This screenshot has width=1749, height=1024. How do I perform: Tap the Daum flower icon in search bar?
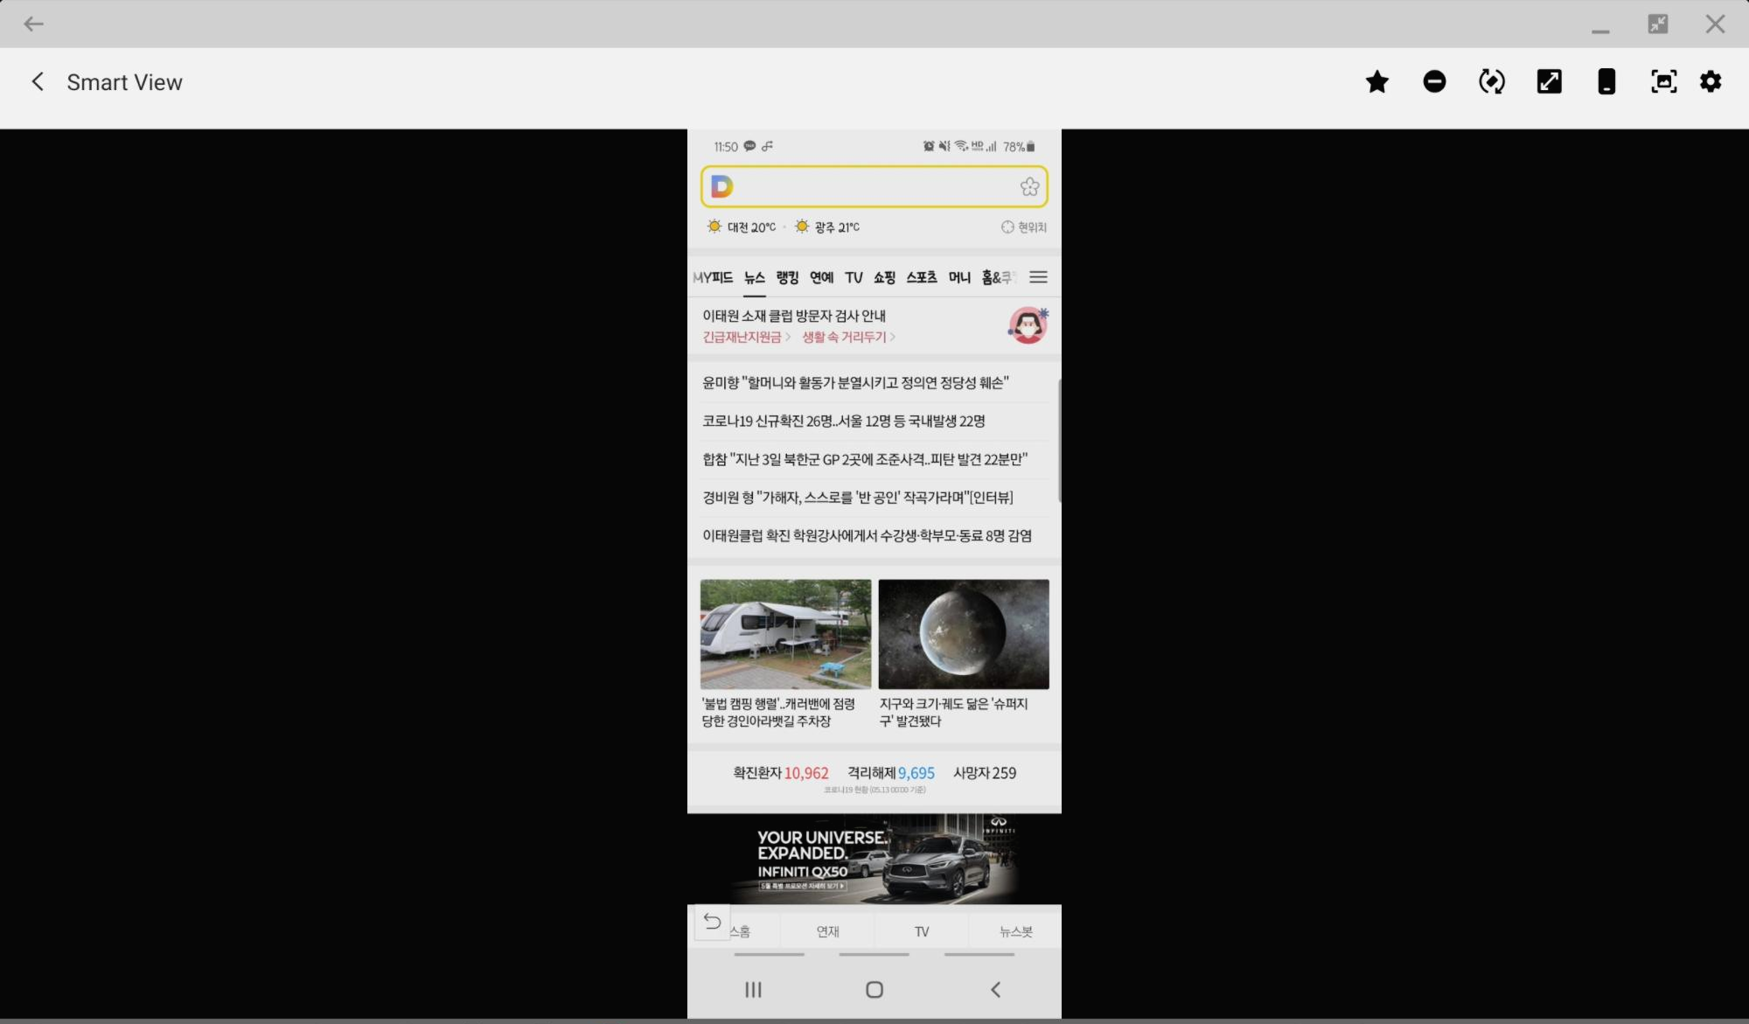1029,187
